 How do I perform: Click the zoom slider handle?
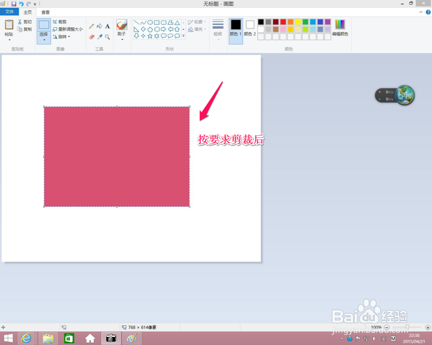(407, 327)
